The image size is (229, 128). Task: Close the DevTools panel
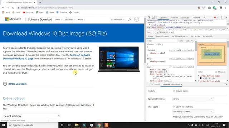(226, 17)
